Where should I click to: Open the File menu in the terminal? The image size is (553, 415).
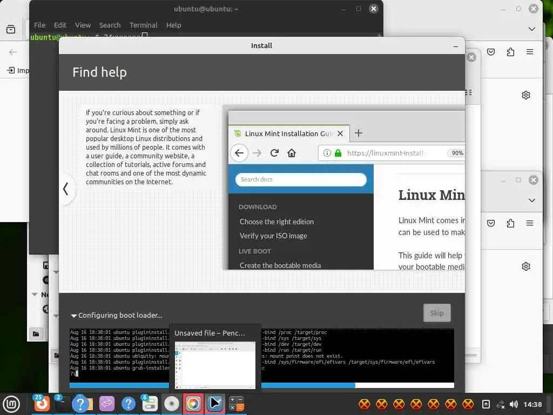point(39,25)
